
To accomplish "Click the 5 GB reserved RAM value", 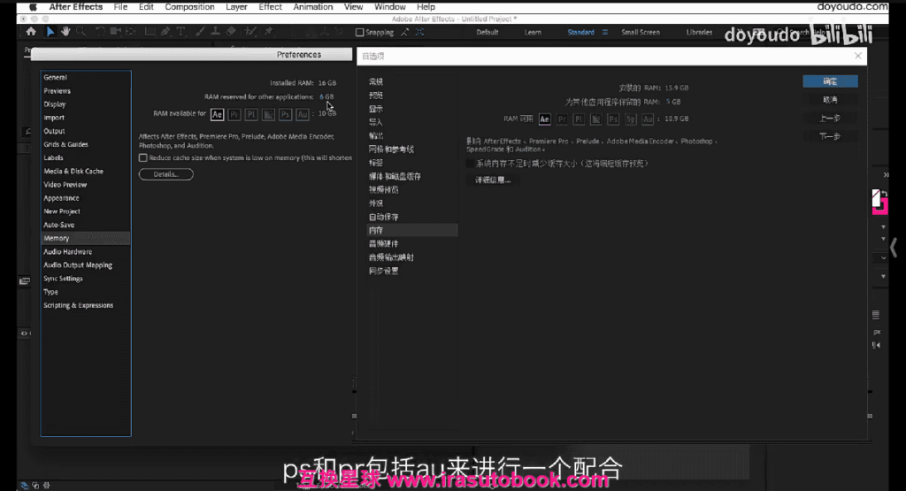I will pos(673,102).
